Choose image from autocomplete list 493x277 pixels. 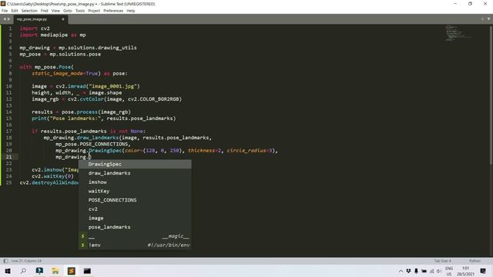coord(135,218)
